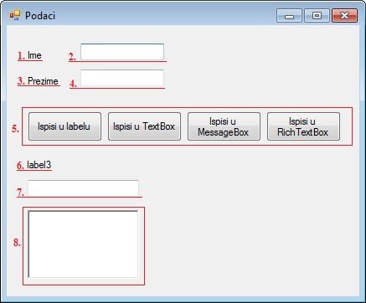Close the Podaci window
Image resolution: width=366 pixels, height=303 pixels.
coord(344,16)
